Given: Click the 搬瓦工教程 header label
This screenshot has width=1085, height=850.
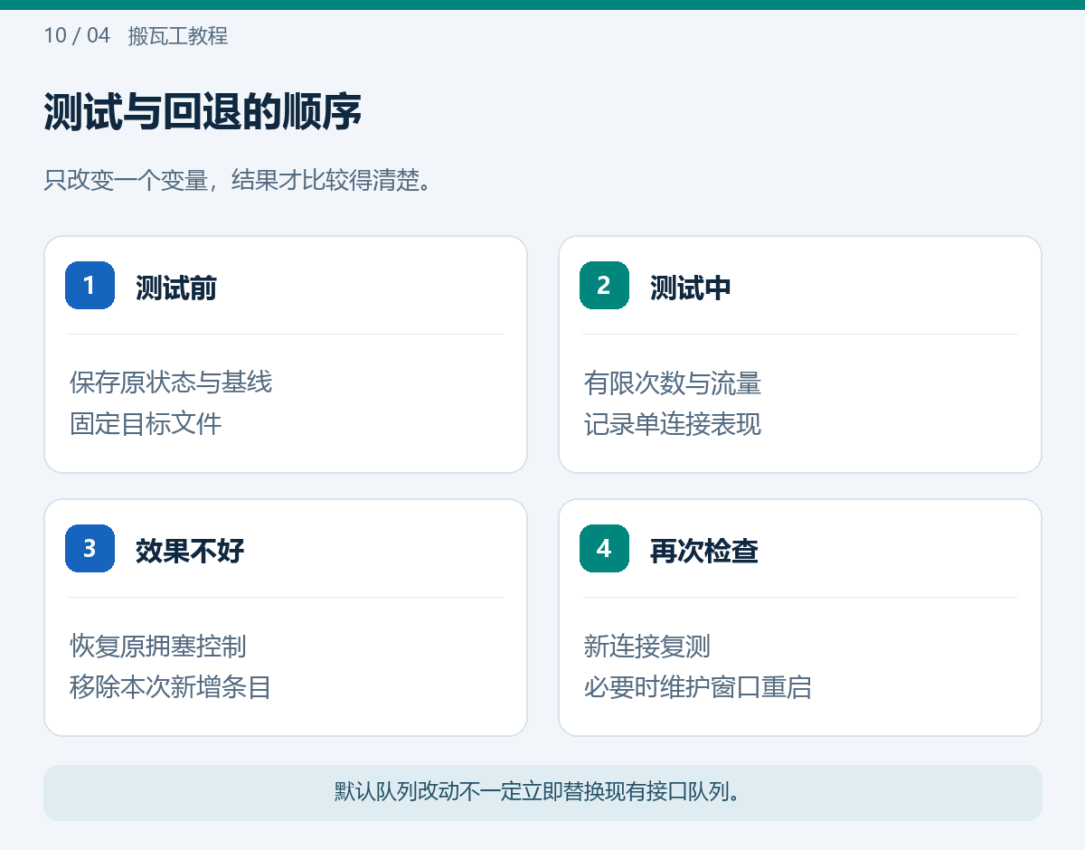Looking at the screenshot, I should pyautogui.click(x=178, y=36).
